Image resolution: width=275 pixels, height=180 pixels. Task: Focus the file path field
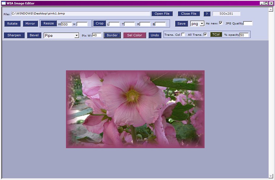coord(80,14)
